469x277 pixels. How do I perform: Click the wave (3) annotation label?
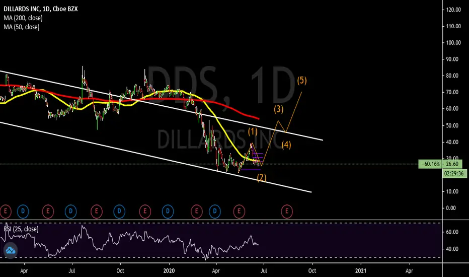click(x=279, y=109)
